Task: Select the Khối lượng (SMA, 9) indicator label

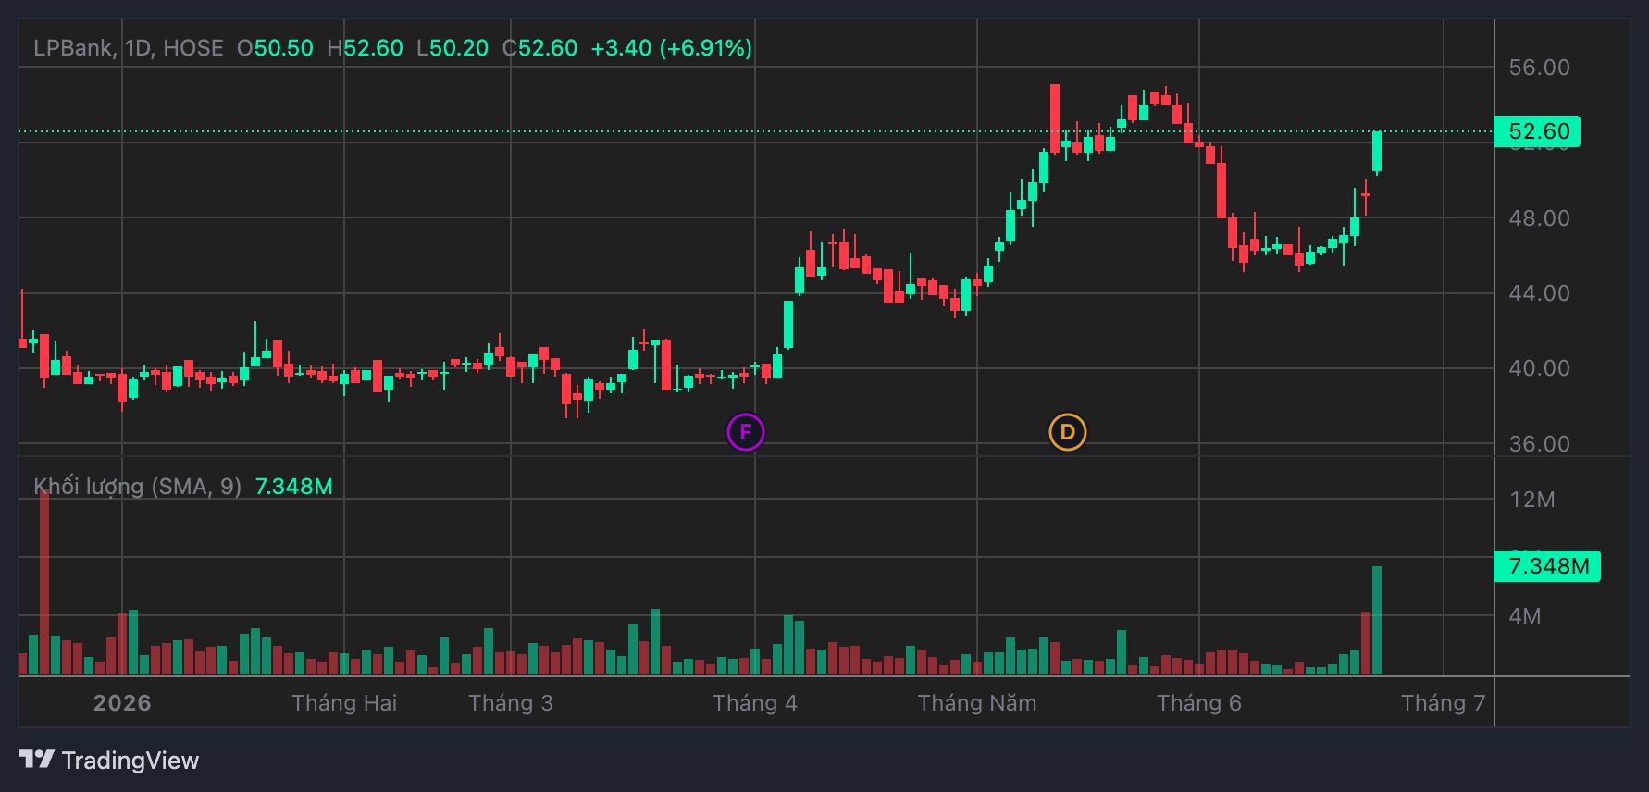Action: (137, 487)
